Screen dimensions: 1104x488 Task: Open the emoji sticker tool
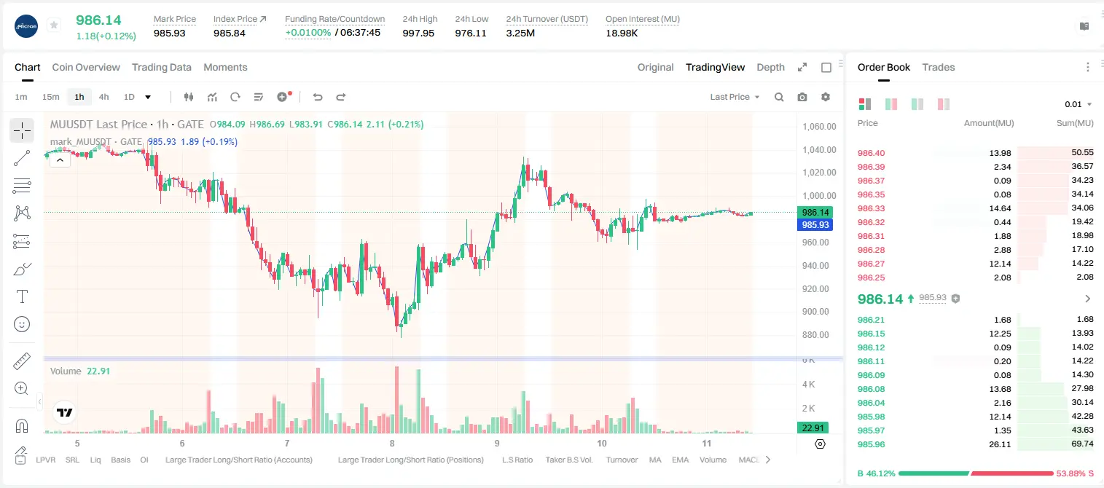pos(22,324)
